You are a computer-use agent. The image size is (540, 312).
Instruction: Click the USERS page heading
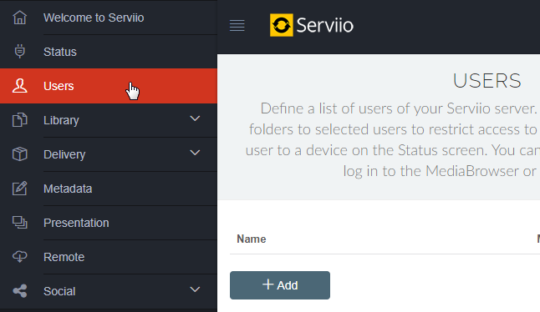487,81
